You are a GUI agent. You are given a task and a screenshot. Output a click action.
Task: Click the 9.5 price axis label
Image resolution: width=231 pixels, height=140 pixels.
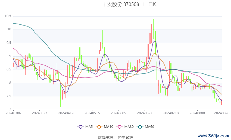point(9,43)
